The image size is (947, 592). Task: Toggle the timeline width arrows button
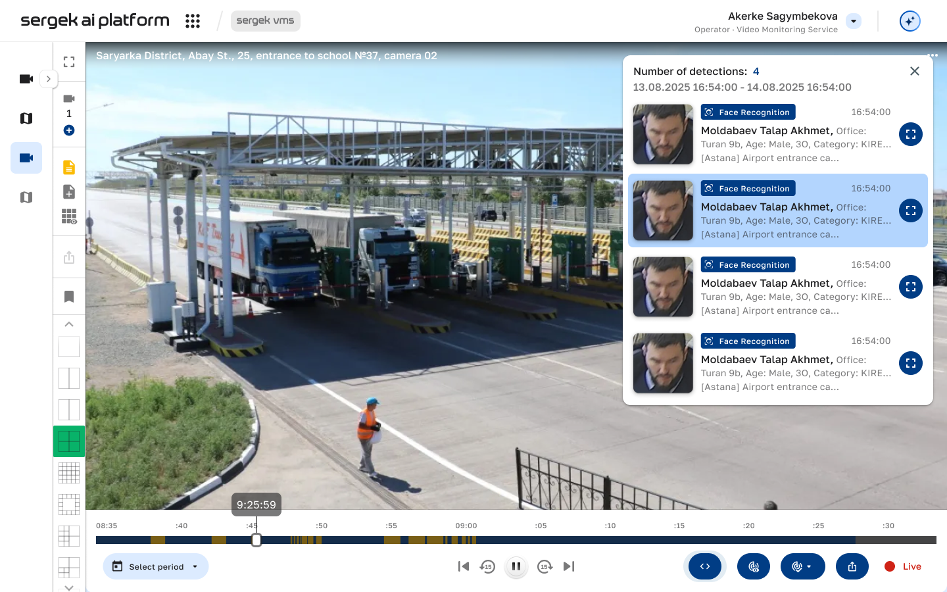[x=704, y=566]
